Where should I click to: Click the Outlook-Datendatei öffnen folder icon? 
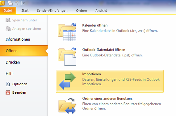(67, 56)
